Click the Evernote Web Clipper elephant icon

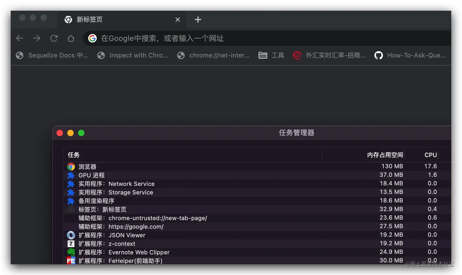coord(71,252)
